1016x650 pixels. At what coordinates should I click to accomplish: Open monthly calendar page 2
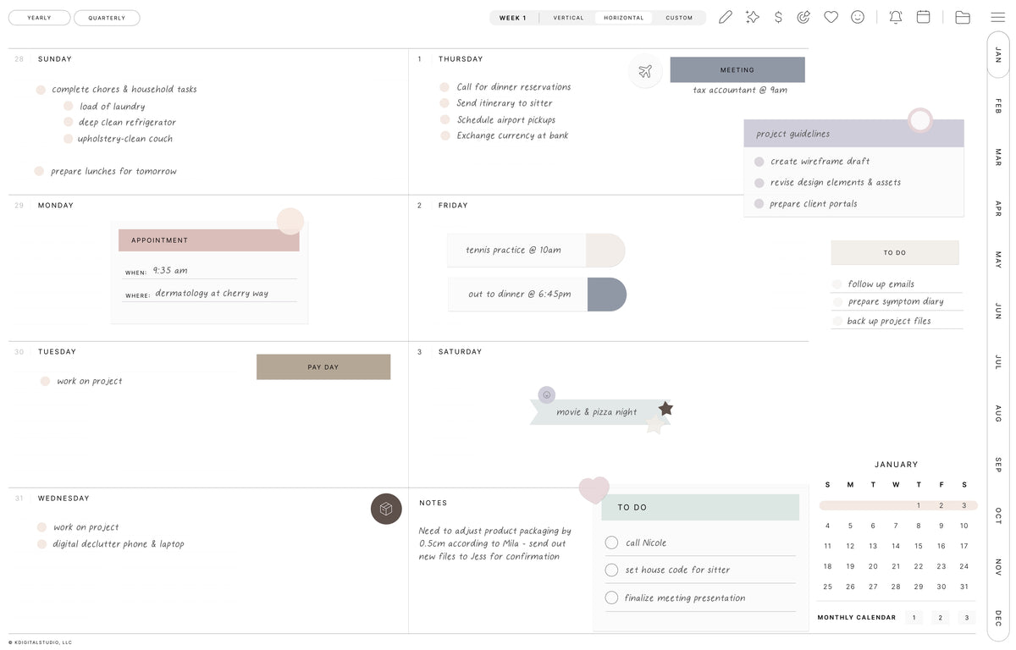(x=940, y=618)
